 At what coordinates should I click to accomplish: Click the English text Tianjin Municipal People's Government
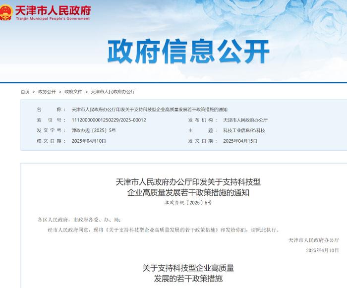(53, 19)
